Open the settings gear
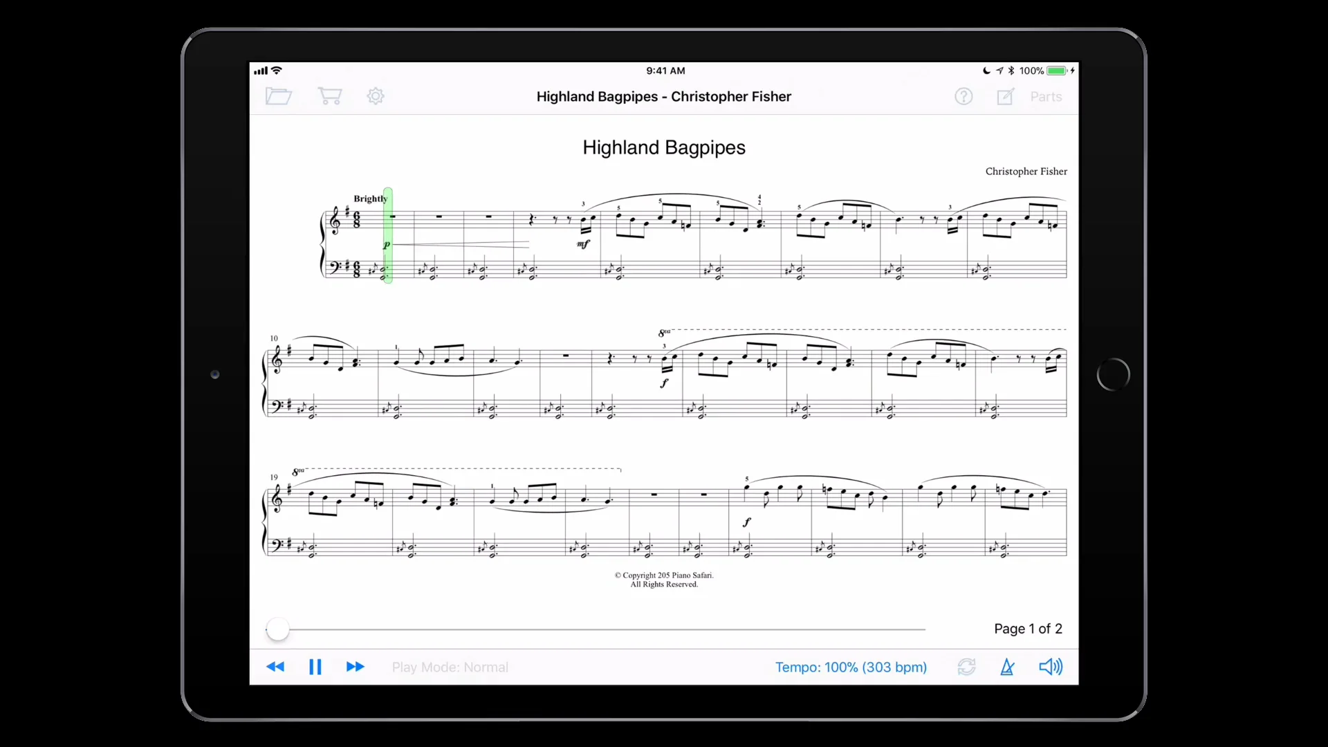 (x=376, y=96)
